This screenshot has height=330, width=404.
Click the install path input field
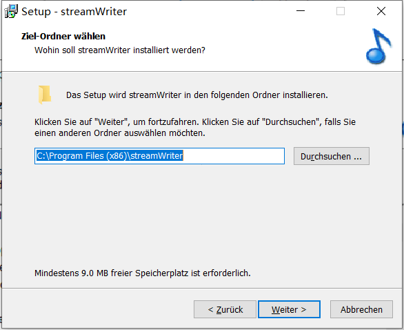(159, 156)
